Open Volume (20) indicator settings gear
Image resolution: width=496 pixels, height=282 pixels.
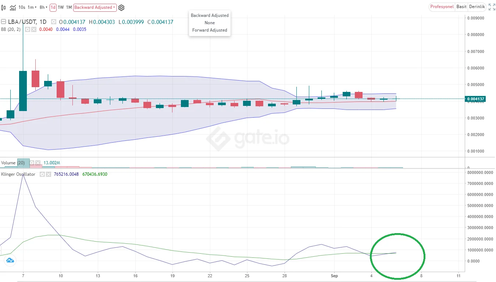click(x=32, y=163)
